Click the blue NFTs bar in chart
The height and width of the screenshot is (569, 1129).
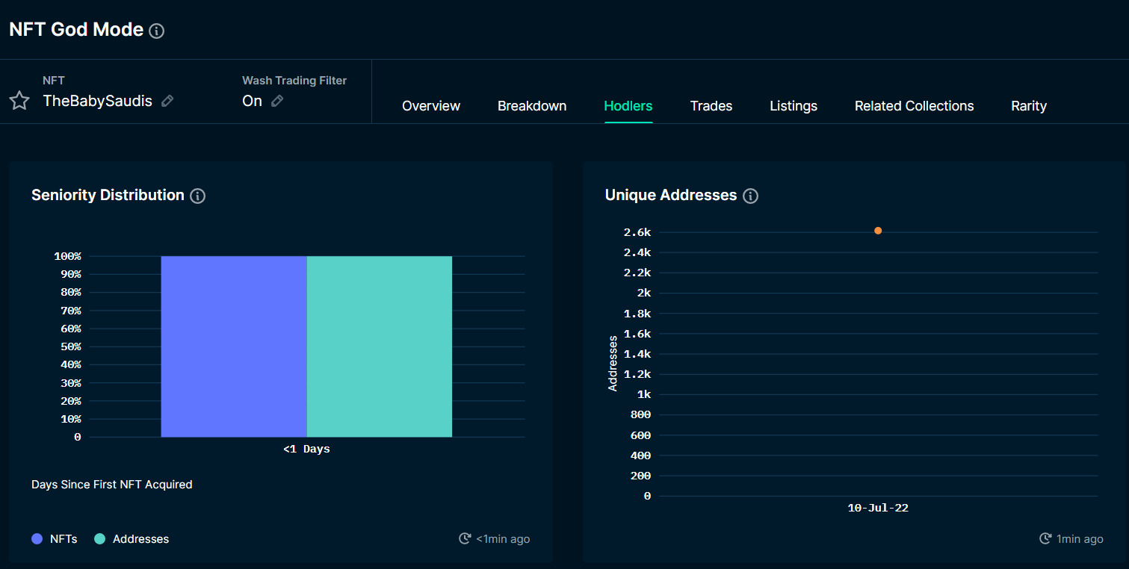[234, 346]
